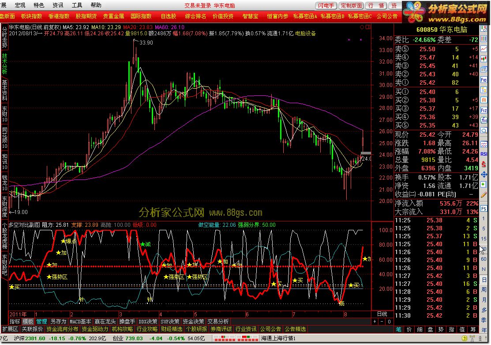Image resolution: width=491 pixels, height=345 pixels.
Task: Click the antenna signal icon in status bar
Action: coord(473,338)
